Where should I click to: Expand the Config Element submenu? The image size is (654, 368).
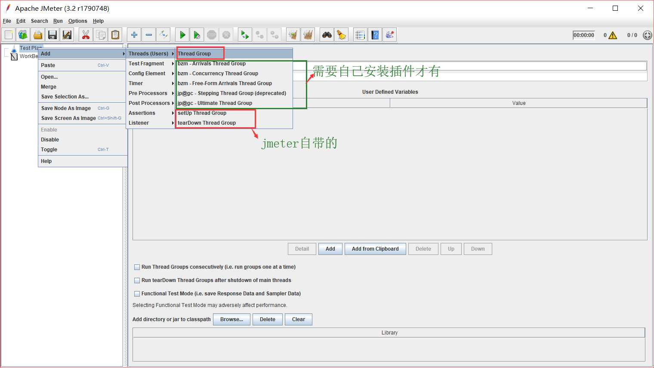click(151, 74)
